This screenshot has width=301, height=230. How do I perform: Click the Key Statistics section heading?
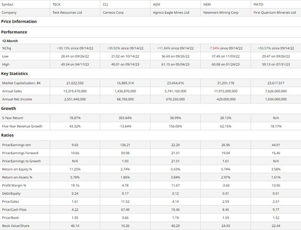pyautogui.click(x=15, y=74)
